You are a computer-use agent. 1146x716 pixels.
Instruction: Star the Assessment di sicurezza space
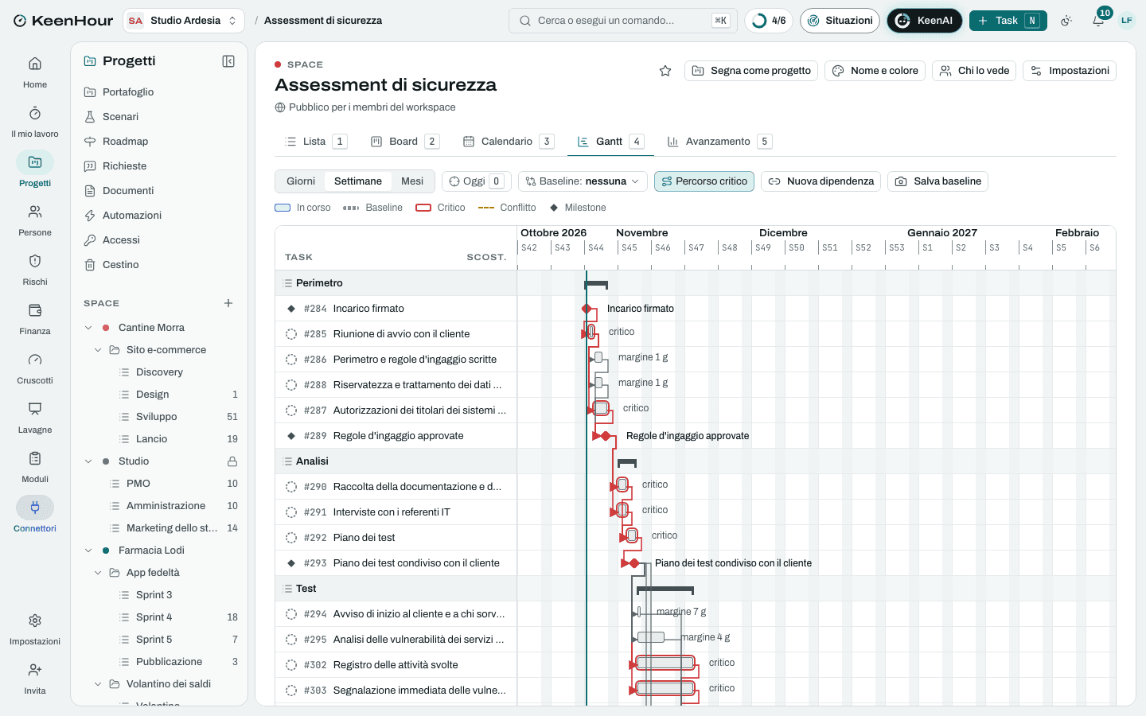coord(665,71)
